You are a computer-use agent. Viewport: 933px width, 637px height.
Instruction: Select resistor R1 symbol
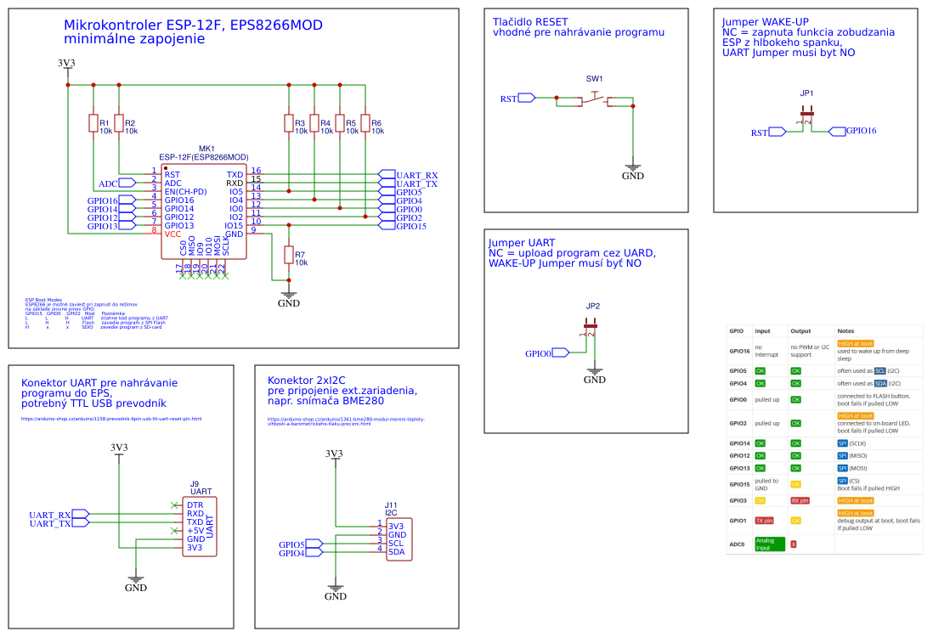tap(93, 123)
